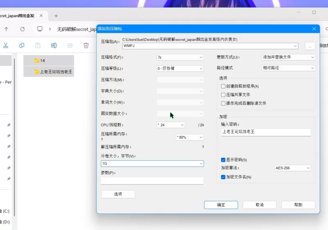Click the Rename icon in Explorer toolbar

coord(54,46)
